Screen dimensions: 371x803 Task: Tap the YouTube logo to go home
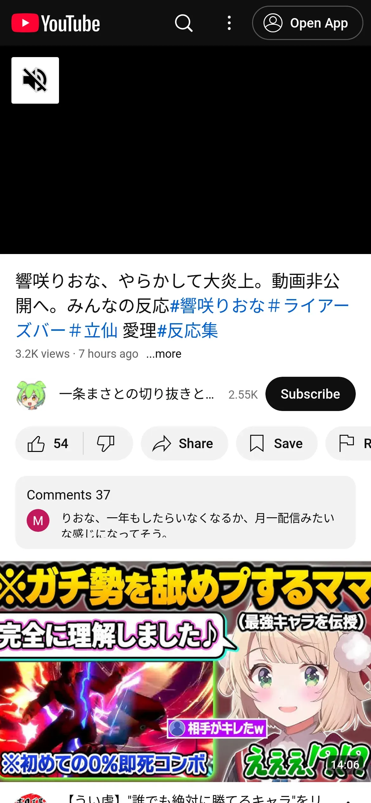55,23
